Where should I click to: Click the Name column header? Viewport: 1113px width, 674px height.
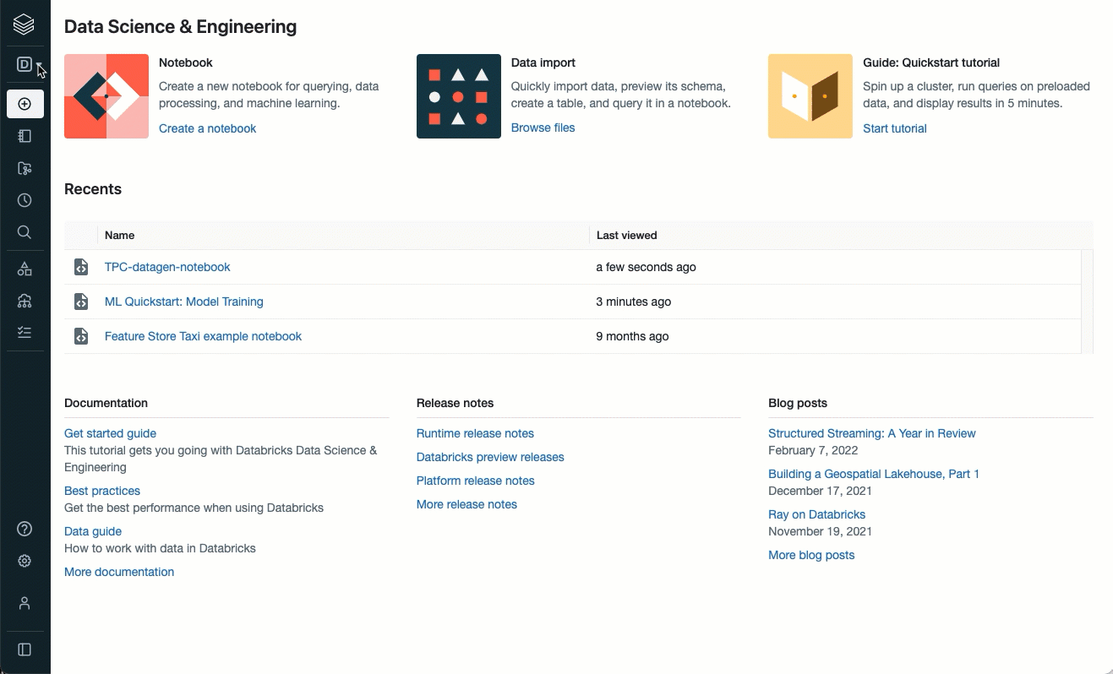coord(119,236)
